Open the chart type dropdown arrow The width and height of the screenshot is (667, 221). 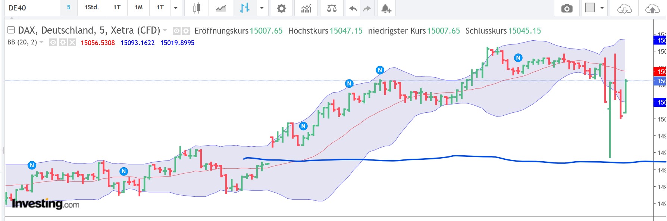(262, 8)
